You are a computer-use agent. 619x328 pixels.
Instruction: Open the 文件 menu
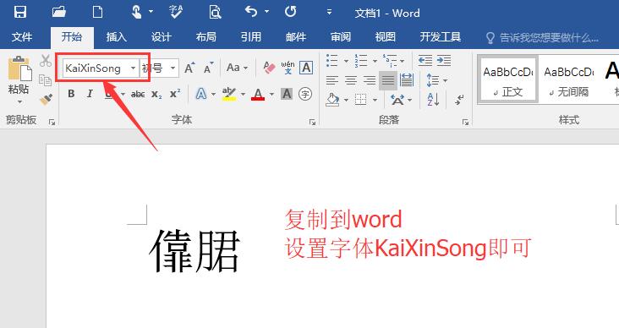click(22, 37)
